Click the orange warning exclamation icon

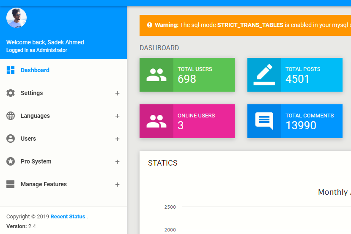tap(149, 25)
